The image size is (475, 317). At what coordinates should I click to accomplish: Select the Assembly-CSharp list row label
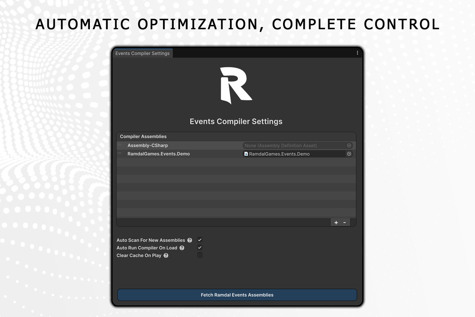(x=148, y=145)
